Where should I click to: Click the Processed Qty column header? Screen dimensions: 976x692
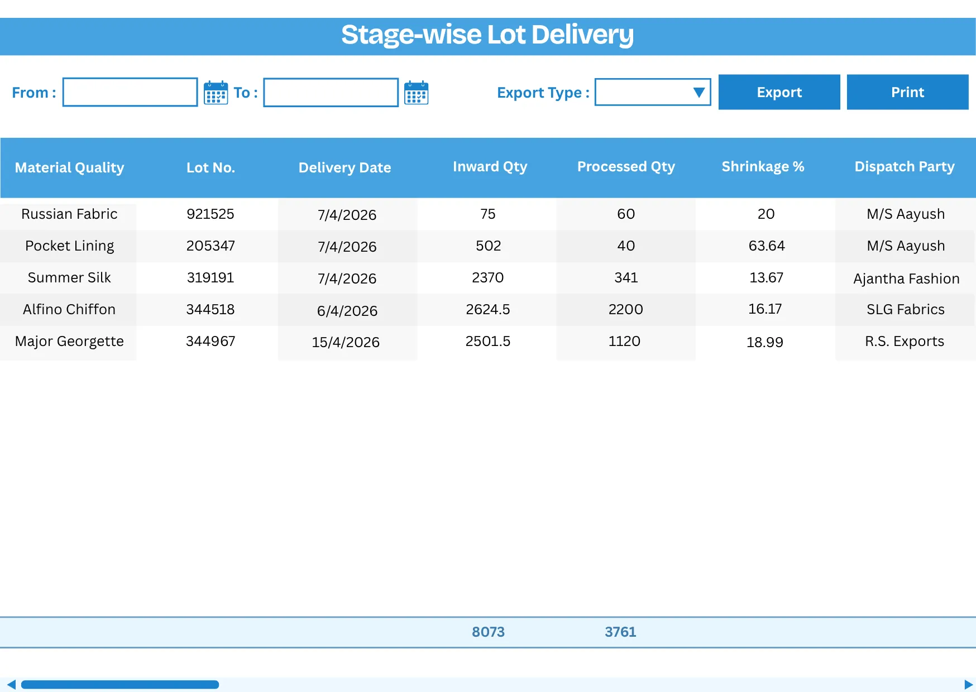click(626, 166)
